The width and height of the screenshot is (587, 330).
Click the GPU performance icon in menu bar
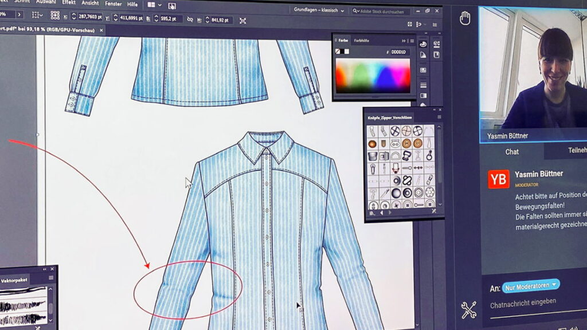[x=172, y=6]
